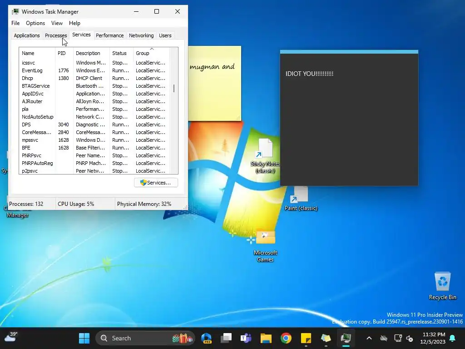Image resolution: width=465 pixels, height=349 pixels.
Task: Select the icssvc service row
Action: coord(94,63)
